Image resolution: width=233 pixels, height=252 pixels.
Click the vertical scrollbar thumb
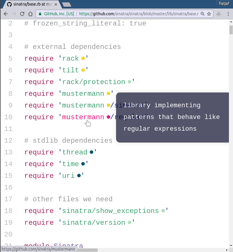click(x=231, y=30)
